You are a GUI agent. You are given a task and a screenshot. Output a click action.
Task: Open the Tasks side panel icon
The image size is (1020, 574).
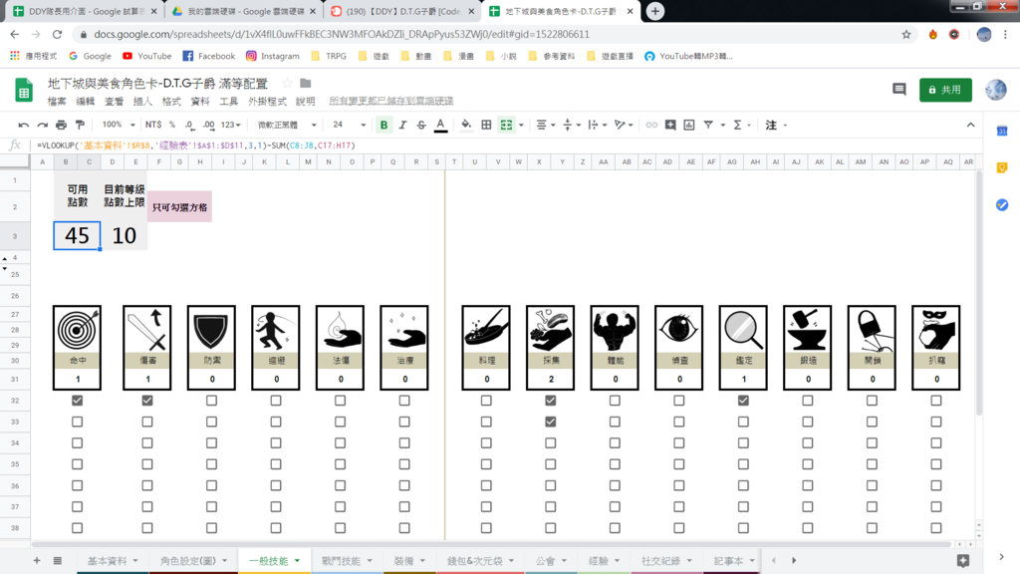1002,205
